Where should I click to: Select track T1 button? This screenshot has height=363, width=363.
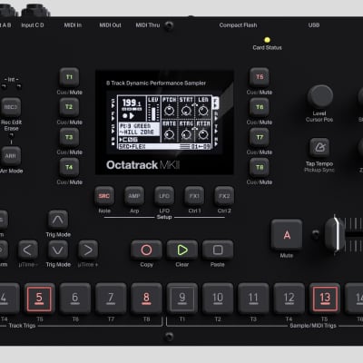click(x=69, y=77)
